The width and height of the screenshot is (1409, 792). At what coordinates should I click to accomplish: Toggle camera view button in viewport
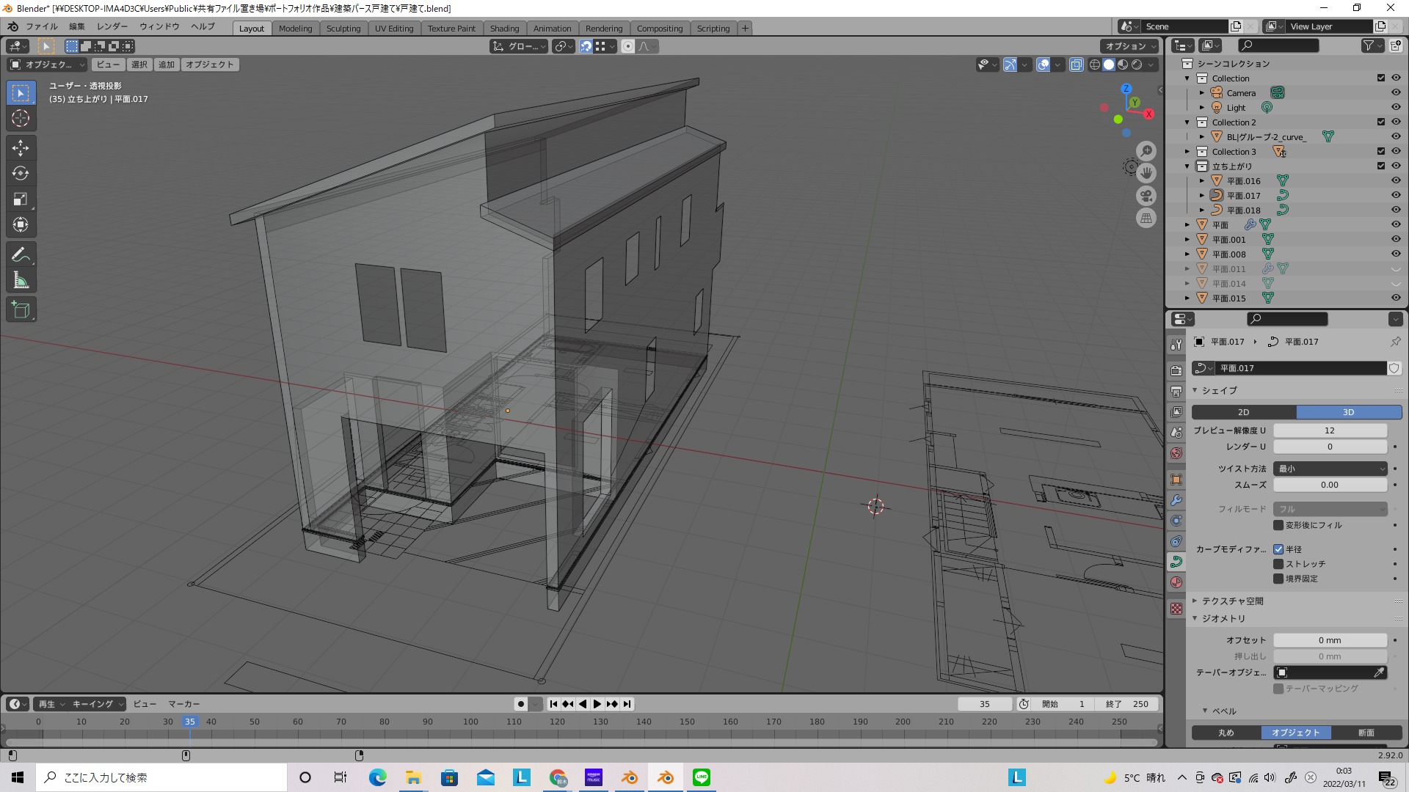tap(1146, 196)
